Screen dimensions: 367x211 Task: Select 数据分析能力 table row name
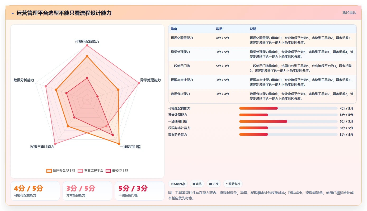pos(180,94)
